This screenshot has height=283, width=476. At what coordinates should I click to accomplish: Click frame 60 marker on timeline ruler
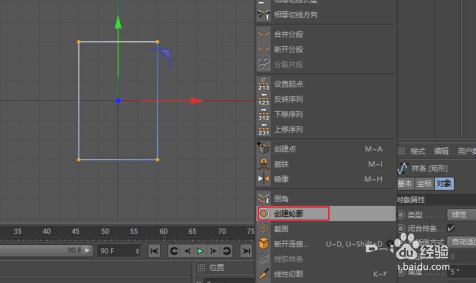pyautogui.click(x=163, y=232)
